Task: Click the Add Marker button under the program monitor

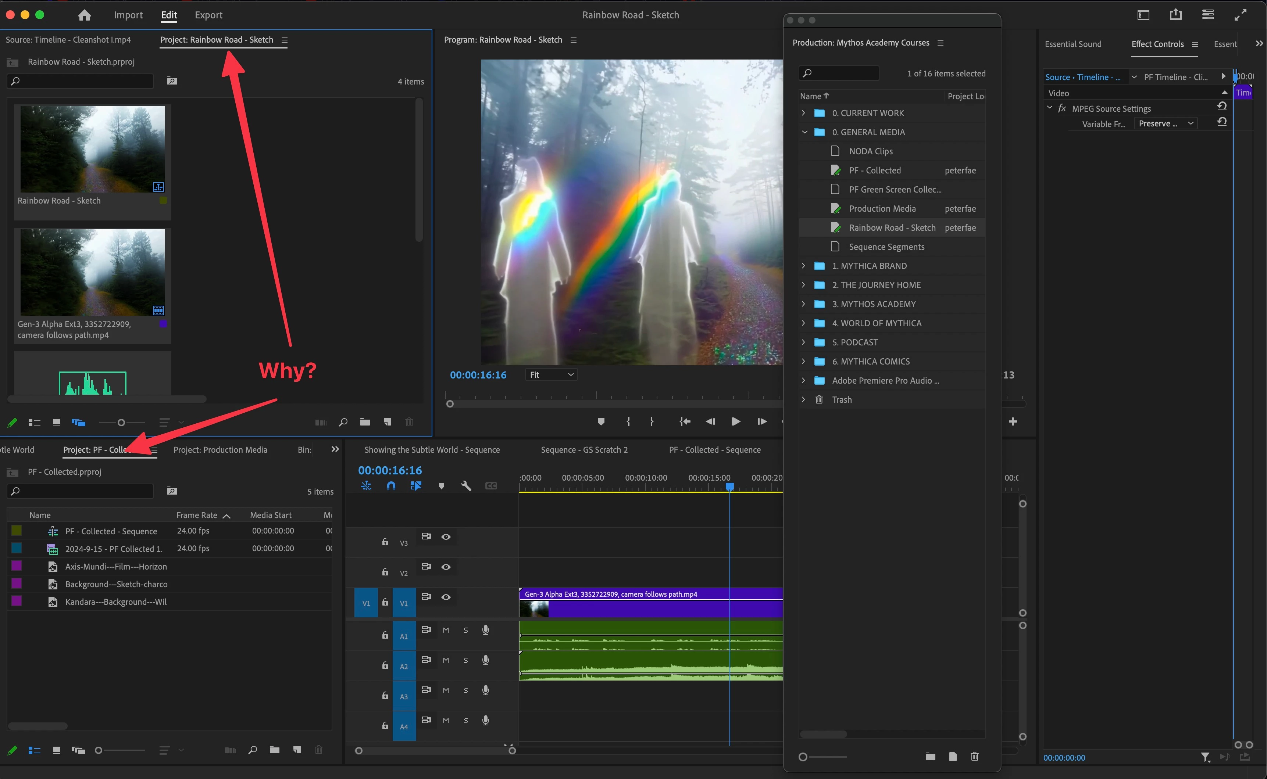Action: [x=600, y=422]
